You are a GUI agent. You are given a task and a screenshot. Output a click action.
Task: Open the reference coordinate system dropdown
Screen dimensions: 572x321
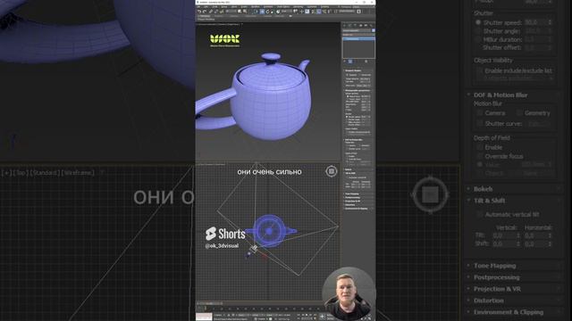point(287,12)
